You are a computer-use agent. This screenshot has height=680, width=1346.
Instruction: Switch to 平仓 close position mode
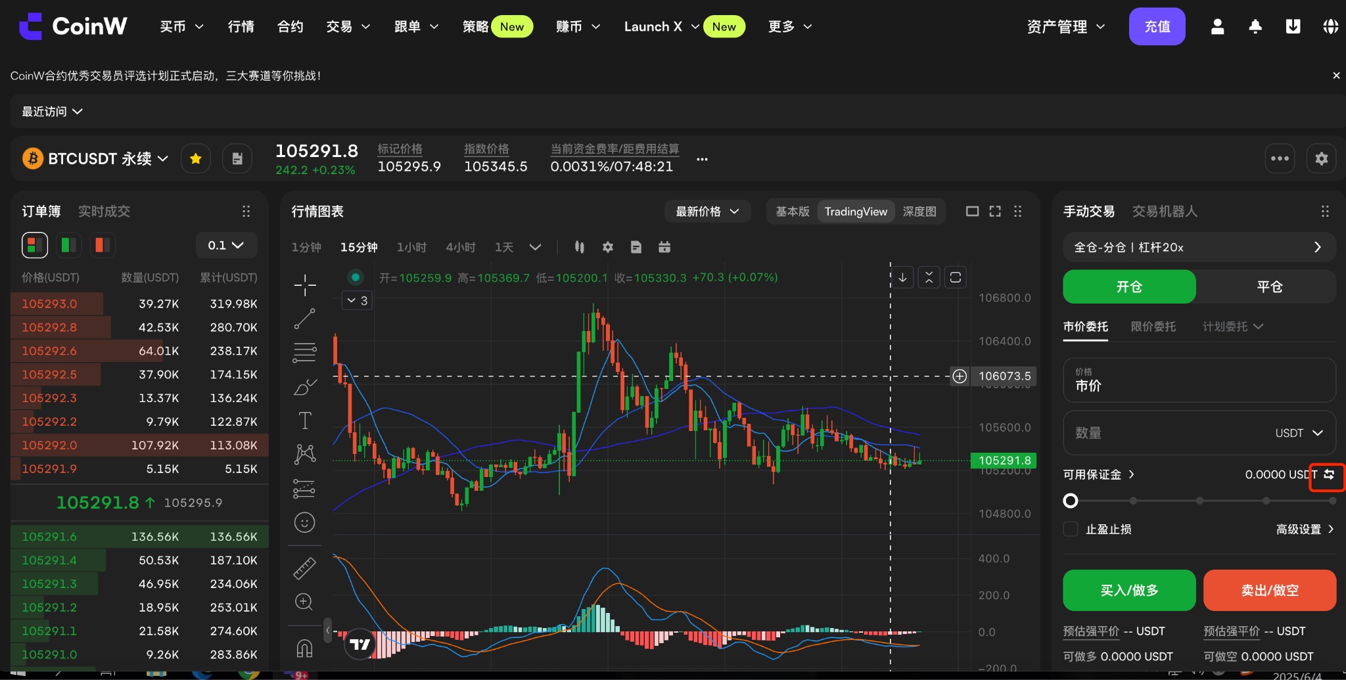(x=1269, y=286)
